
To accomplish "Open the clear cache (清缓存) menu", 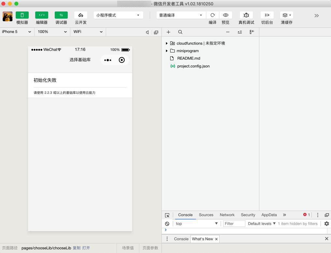I will 287,15.
